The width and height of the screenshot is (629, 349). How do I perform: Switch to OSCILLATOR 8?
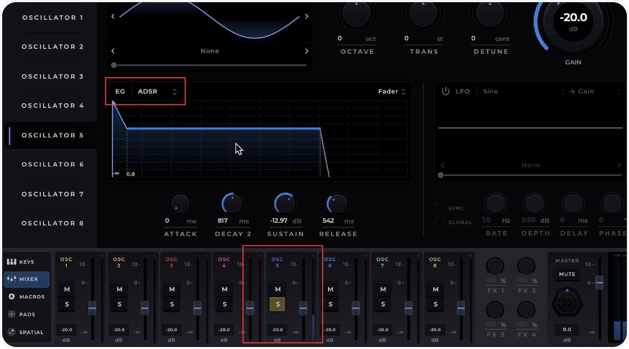click(x=52, y=223)
